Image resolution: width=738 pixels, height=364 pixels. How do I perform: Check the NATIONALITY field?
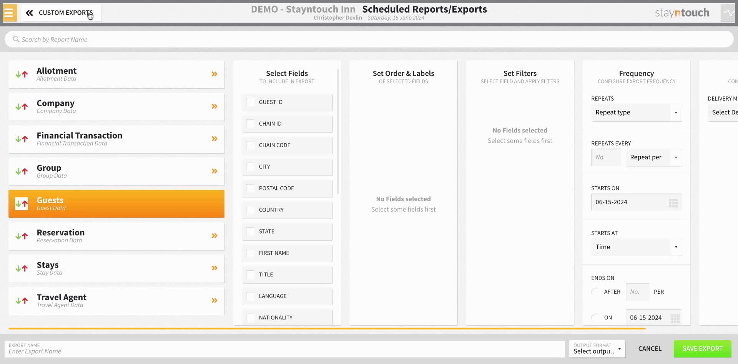[250, 318]
